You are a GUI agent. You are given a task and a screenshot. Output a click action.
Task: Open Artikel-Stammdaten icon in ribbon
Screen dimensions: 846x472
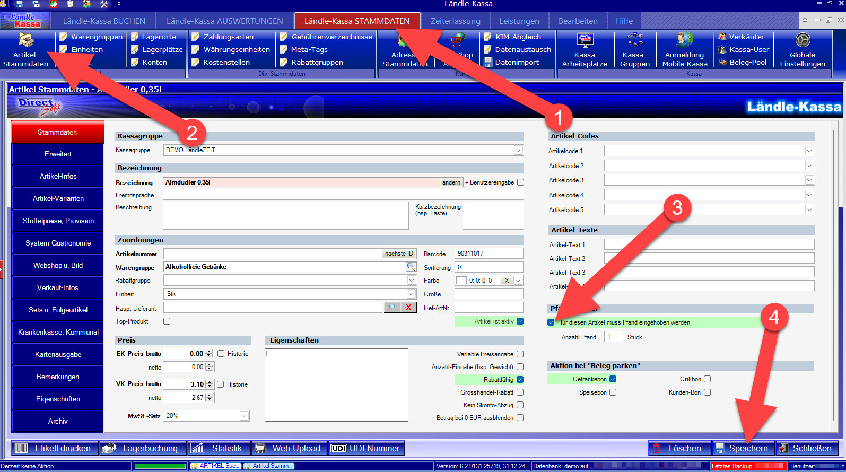[26, 50]
